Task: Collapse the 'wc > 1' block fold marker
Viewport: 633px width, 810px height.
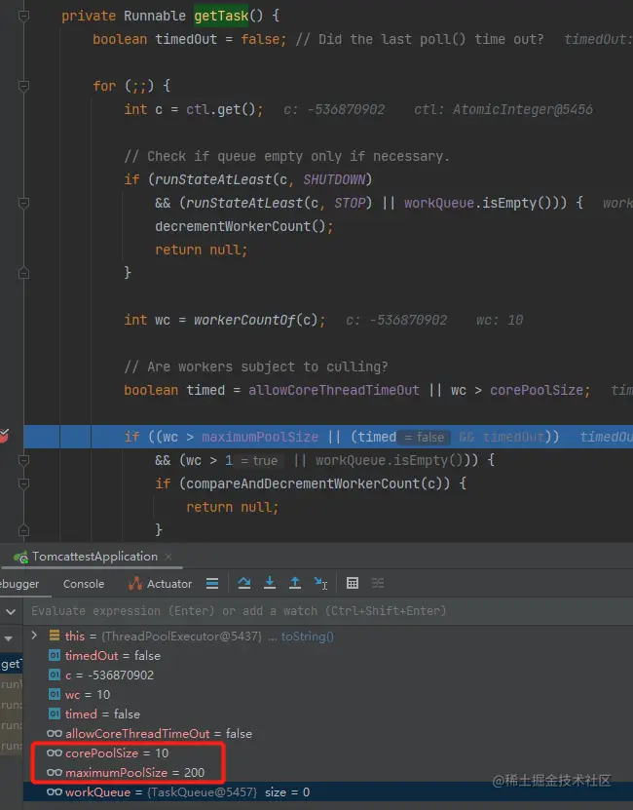Action: tap(23, 460)
